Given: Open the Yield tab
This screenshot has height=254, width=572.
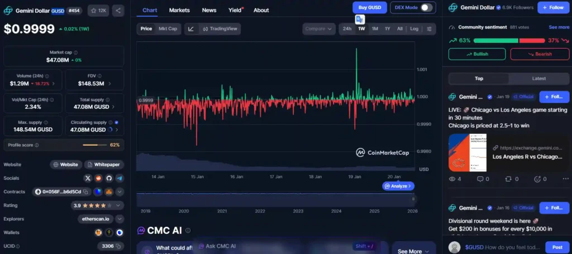Looking at the screenshot, I should point(235,10).
